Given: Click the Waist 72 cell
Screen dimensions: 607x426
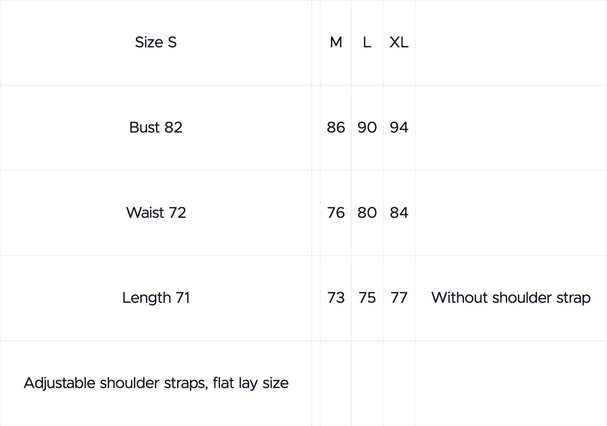Looking at the screenshot, I should (x=156, y=213).
